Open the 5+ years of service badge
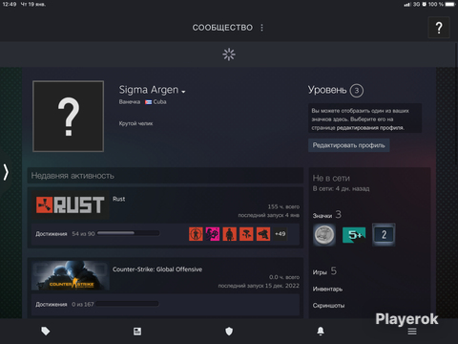458x344 pixels. [354, 235]
